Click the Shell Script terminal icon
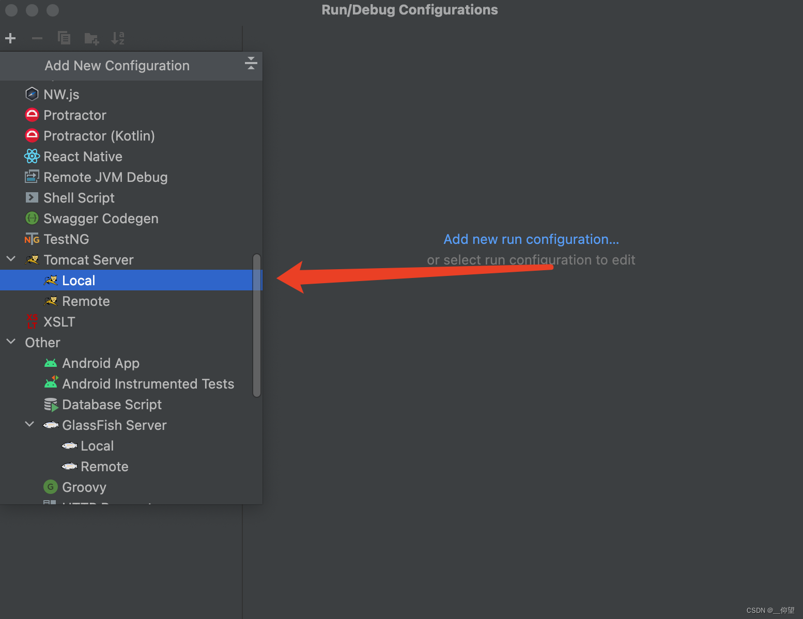The image size is (803, 619). 32,197
